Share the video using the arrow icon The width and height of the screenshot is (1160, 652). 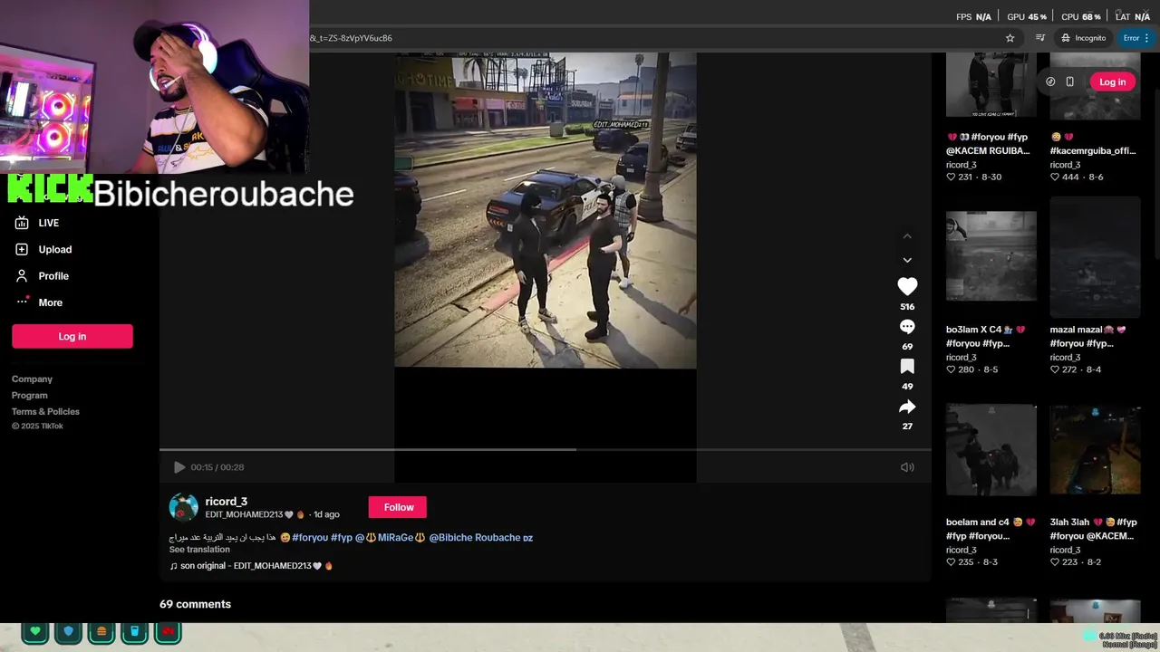[907, 407]
